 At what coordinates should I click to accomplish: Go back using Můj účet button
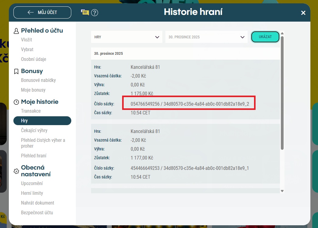42,12
